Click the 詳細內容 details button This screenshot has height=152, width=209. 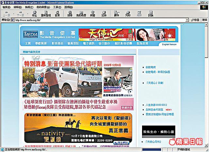coord(127,108)
